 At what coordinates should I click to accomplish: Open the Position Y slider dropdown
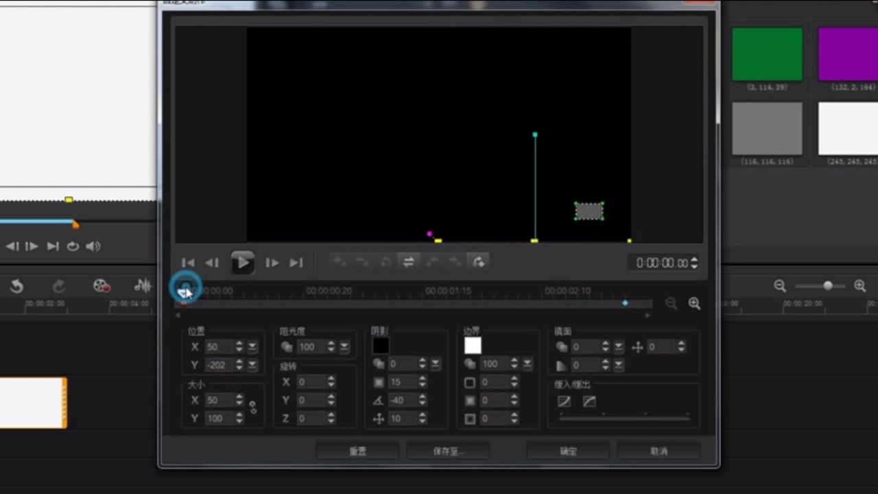click(252, 364)
